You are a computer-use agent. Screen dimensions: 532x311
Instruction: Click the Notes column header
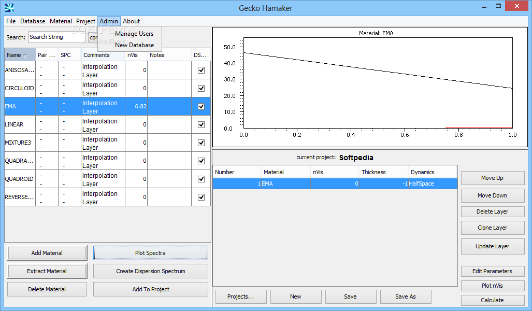(169, 55)
